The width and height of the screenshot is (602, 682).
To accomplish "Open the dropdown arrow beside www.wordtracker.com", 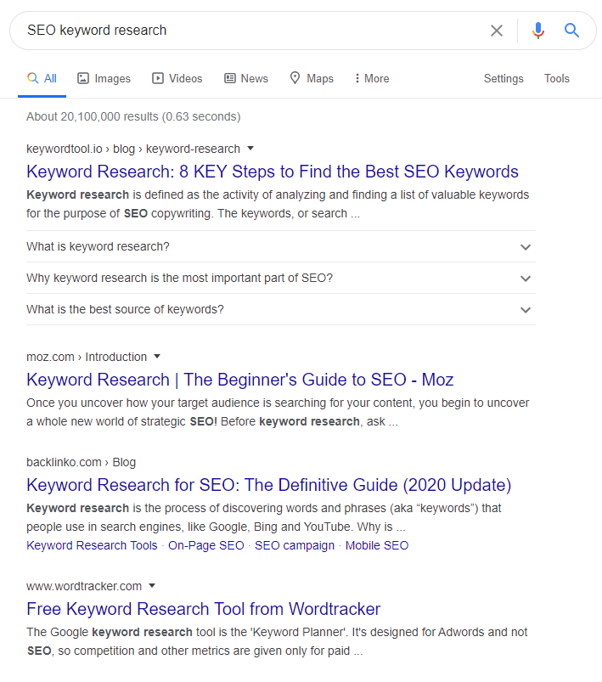I will coord(152,586).
